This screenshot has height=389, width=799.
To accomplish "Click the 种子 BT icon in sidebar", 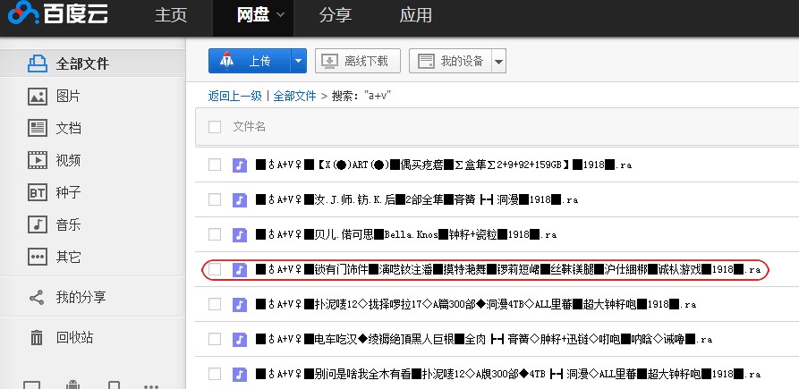I will [38, 192].
